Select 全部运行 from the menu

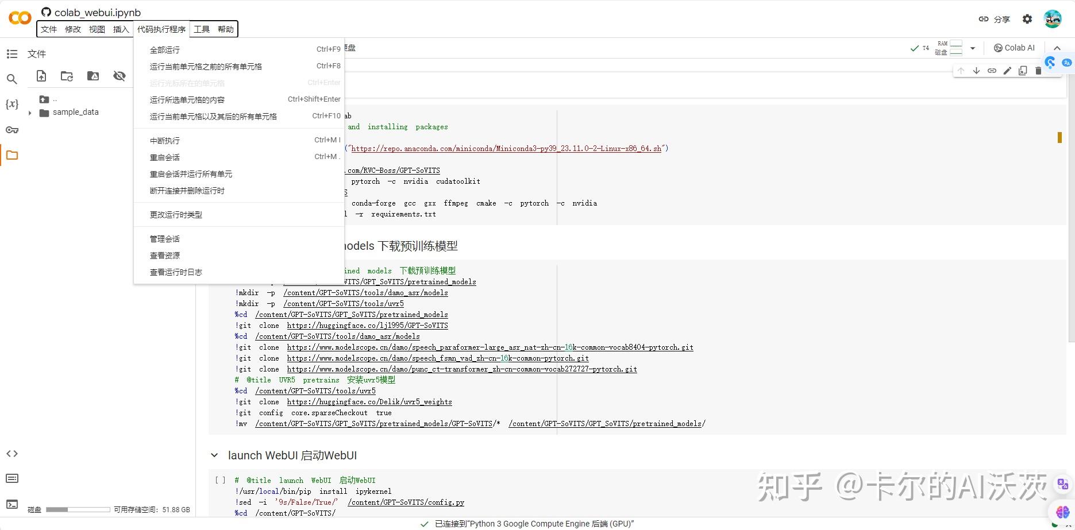point(164,49)
